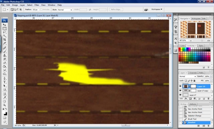Image resolution: width=214 pixels, height=129 pixels.
Task: Open the layer blend mode dropdown
Action: tap(188, 76)
